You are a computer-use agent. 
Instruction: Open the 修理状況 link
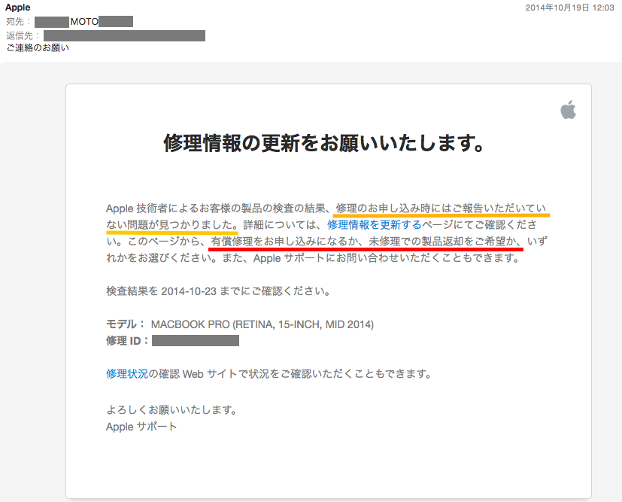[x=127, y=374]
